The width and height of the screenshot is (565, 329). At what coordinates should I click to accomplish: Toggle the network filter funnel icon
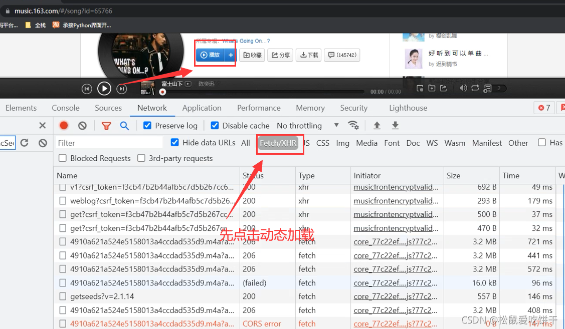pyautogui.click(x=106, y=126)
